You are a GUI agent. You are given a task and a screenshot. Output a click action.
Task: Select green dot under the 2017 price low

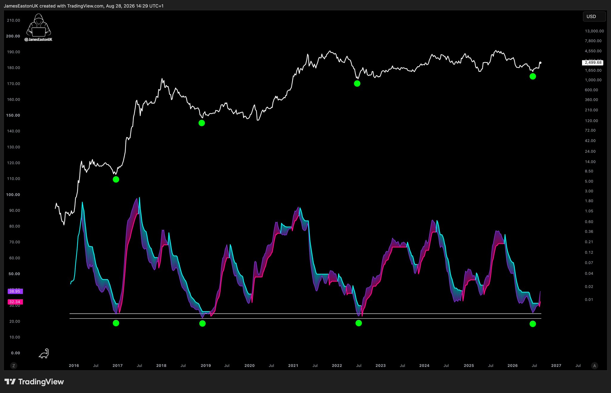(116, 179)
